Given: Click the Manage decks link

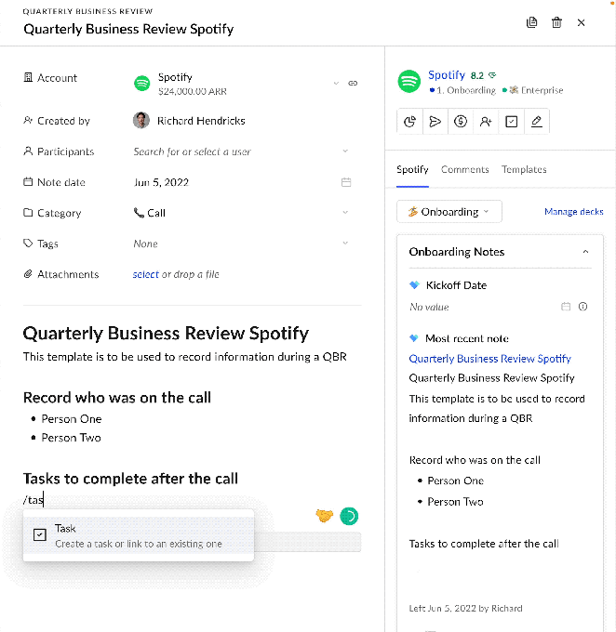Looking at the screenshot, I should click(573, 212).
